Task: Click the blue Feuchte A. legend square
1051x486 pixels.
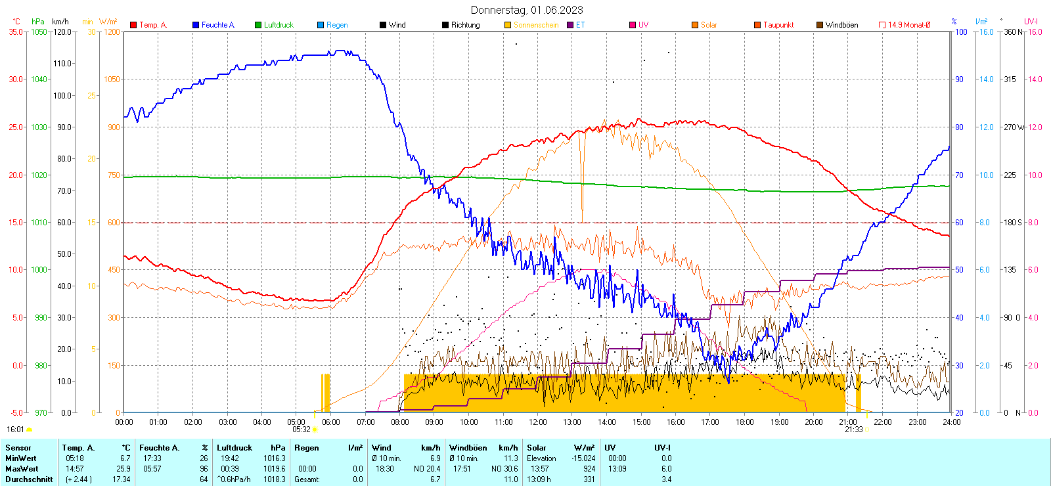Action: click(196, 25)
